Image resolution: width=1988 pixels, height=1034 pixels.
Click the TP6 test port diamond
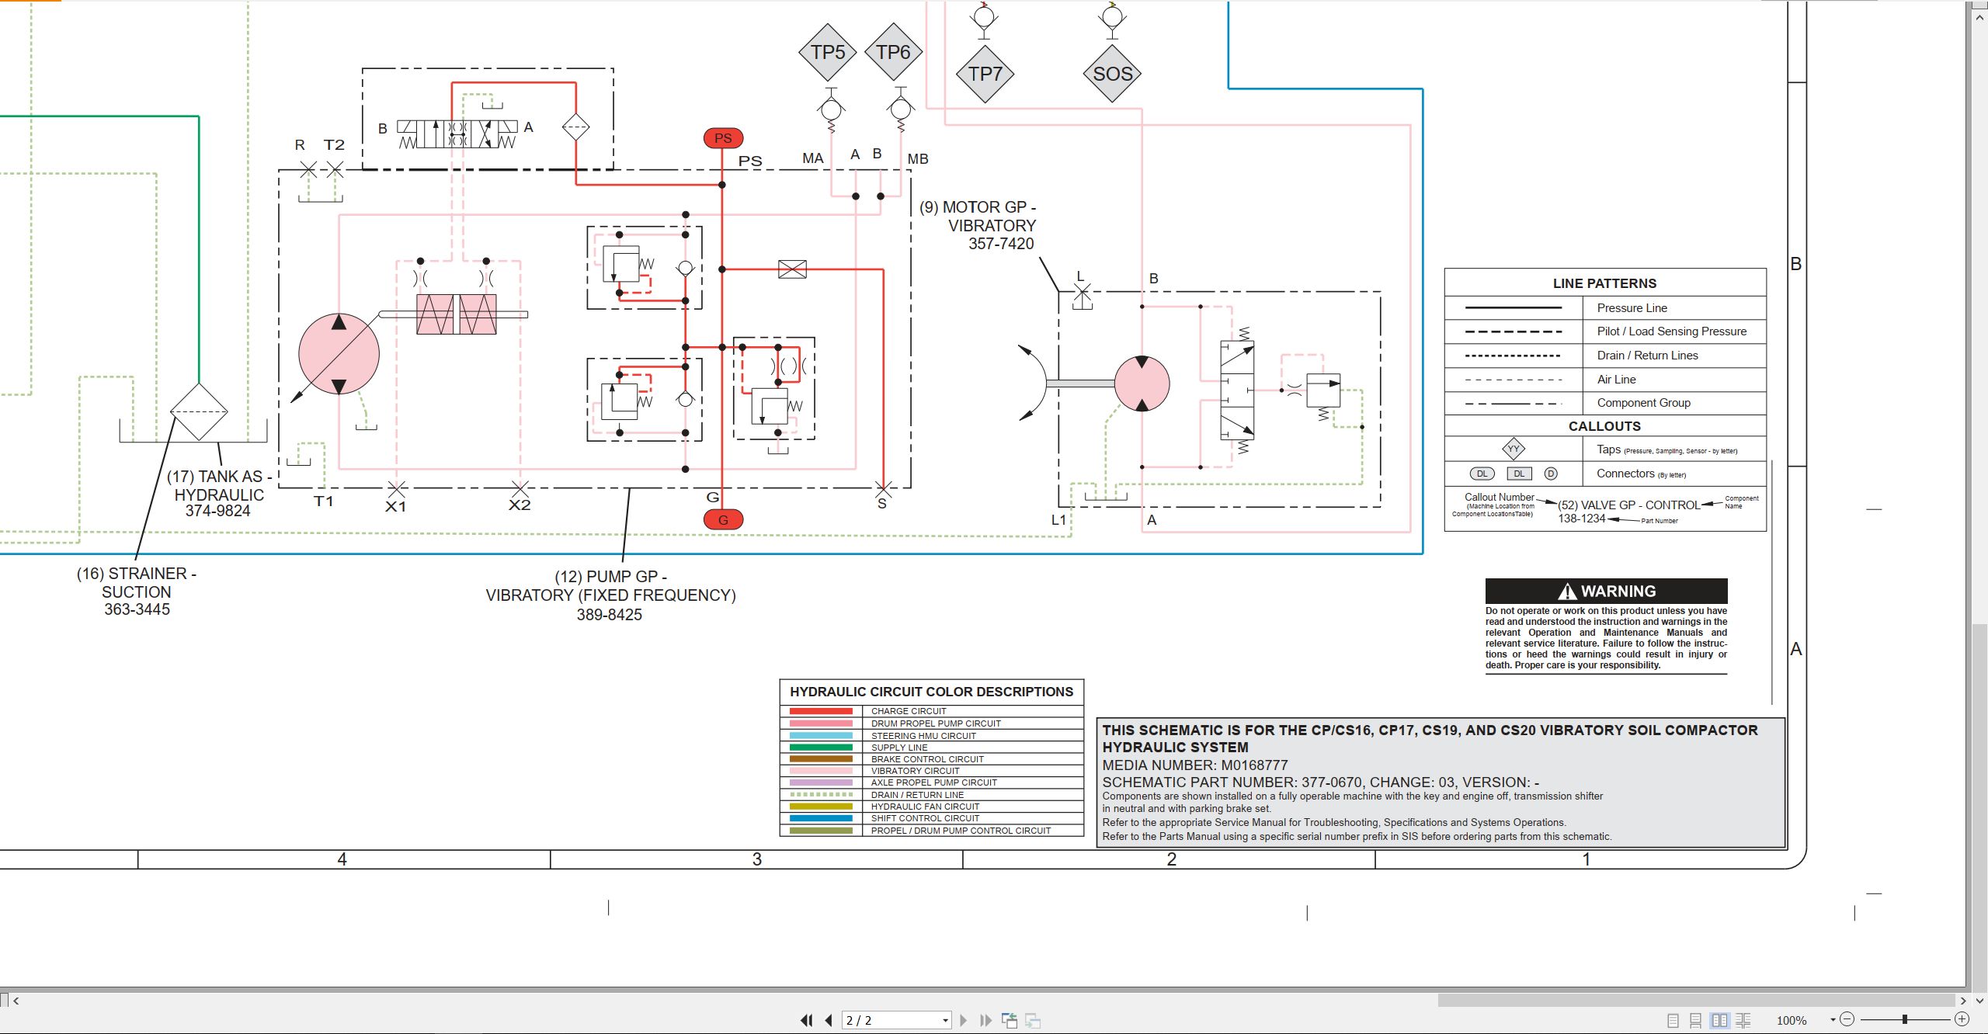point(893,52)
